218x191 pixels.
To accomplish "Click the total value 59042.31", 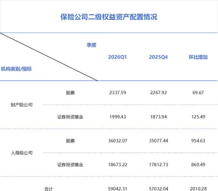I will tap(118, 189).
